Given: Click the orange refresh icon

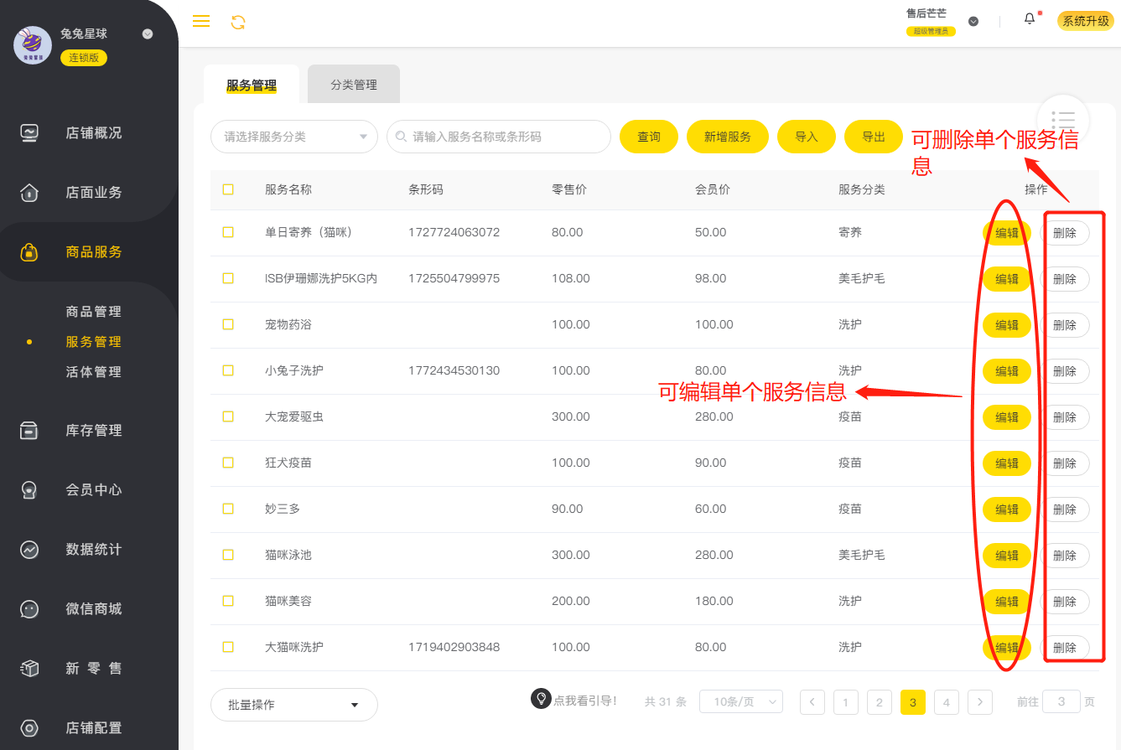Looking at the screenshot, I should coord(238,23).
